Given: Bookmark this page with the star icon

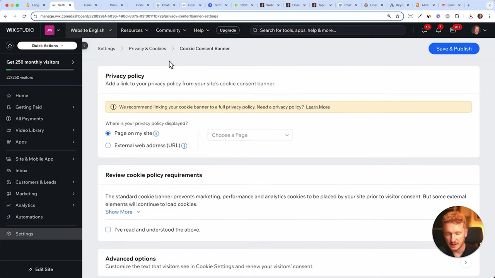Looking at the screenshot, I should tap(398, 16).
